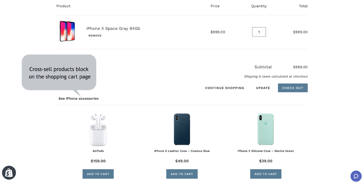Open the Cosmos Blue leather case image
363x185 pixels.
(x=182, y=129)
